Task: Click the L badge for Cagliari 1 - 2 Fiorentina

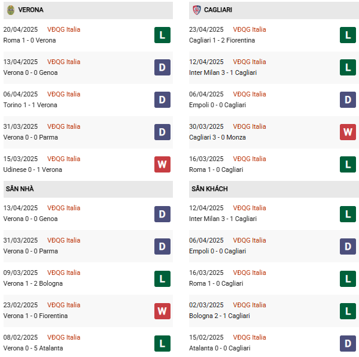Action: [x=348, y=35]
